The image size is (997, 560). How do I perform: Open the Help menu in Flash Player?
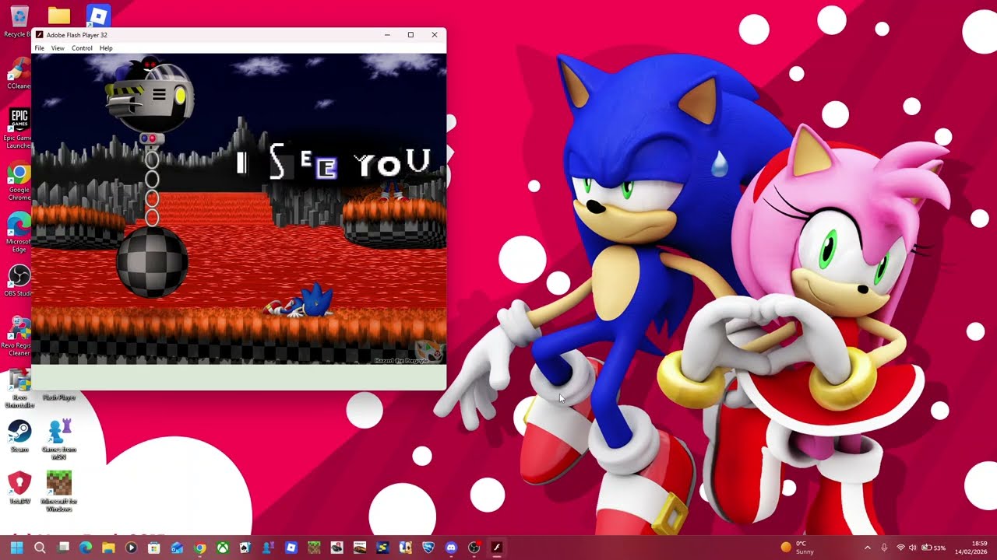click(106, 48)
